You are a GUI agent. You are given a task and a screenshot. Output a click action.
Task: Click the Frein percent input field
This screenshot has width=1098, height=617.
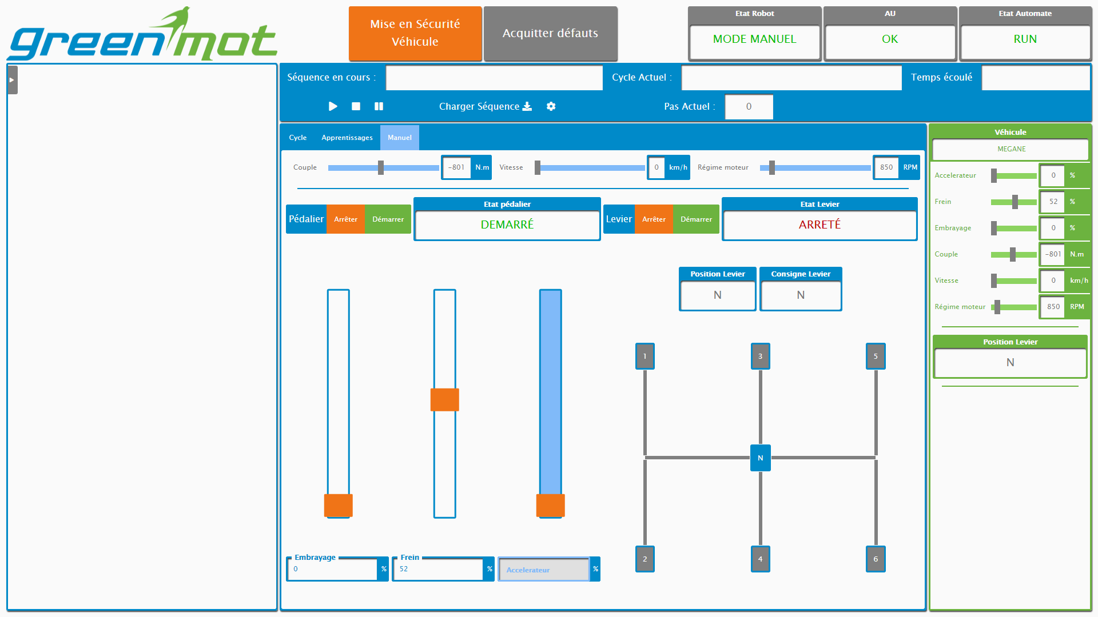point(439,570)
